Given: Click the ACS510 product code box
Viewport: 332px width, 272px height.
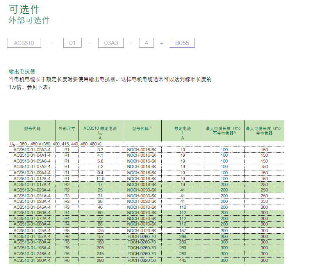Looking at the screenshot, I should (24, 43).
